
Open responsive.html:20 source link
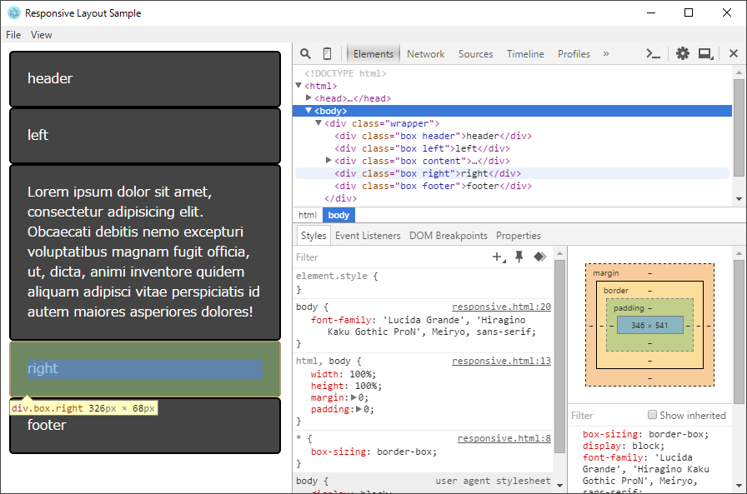click(501, 307)
